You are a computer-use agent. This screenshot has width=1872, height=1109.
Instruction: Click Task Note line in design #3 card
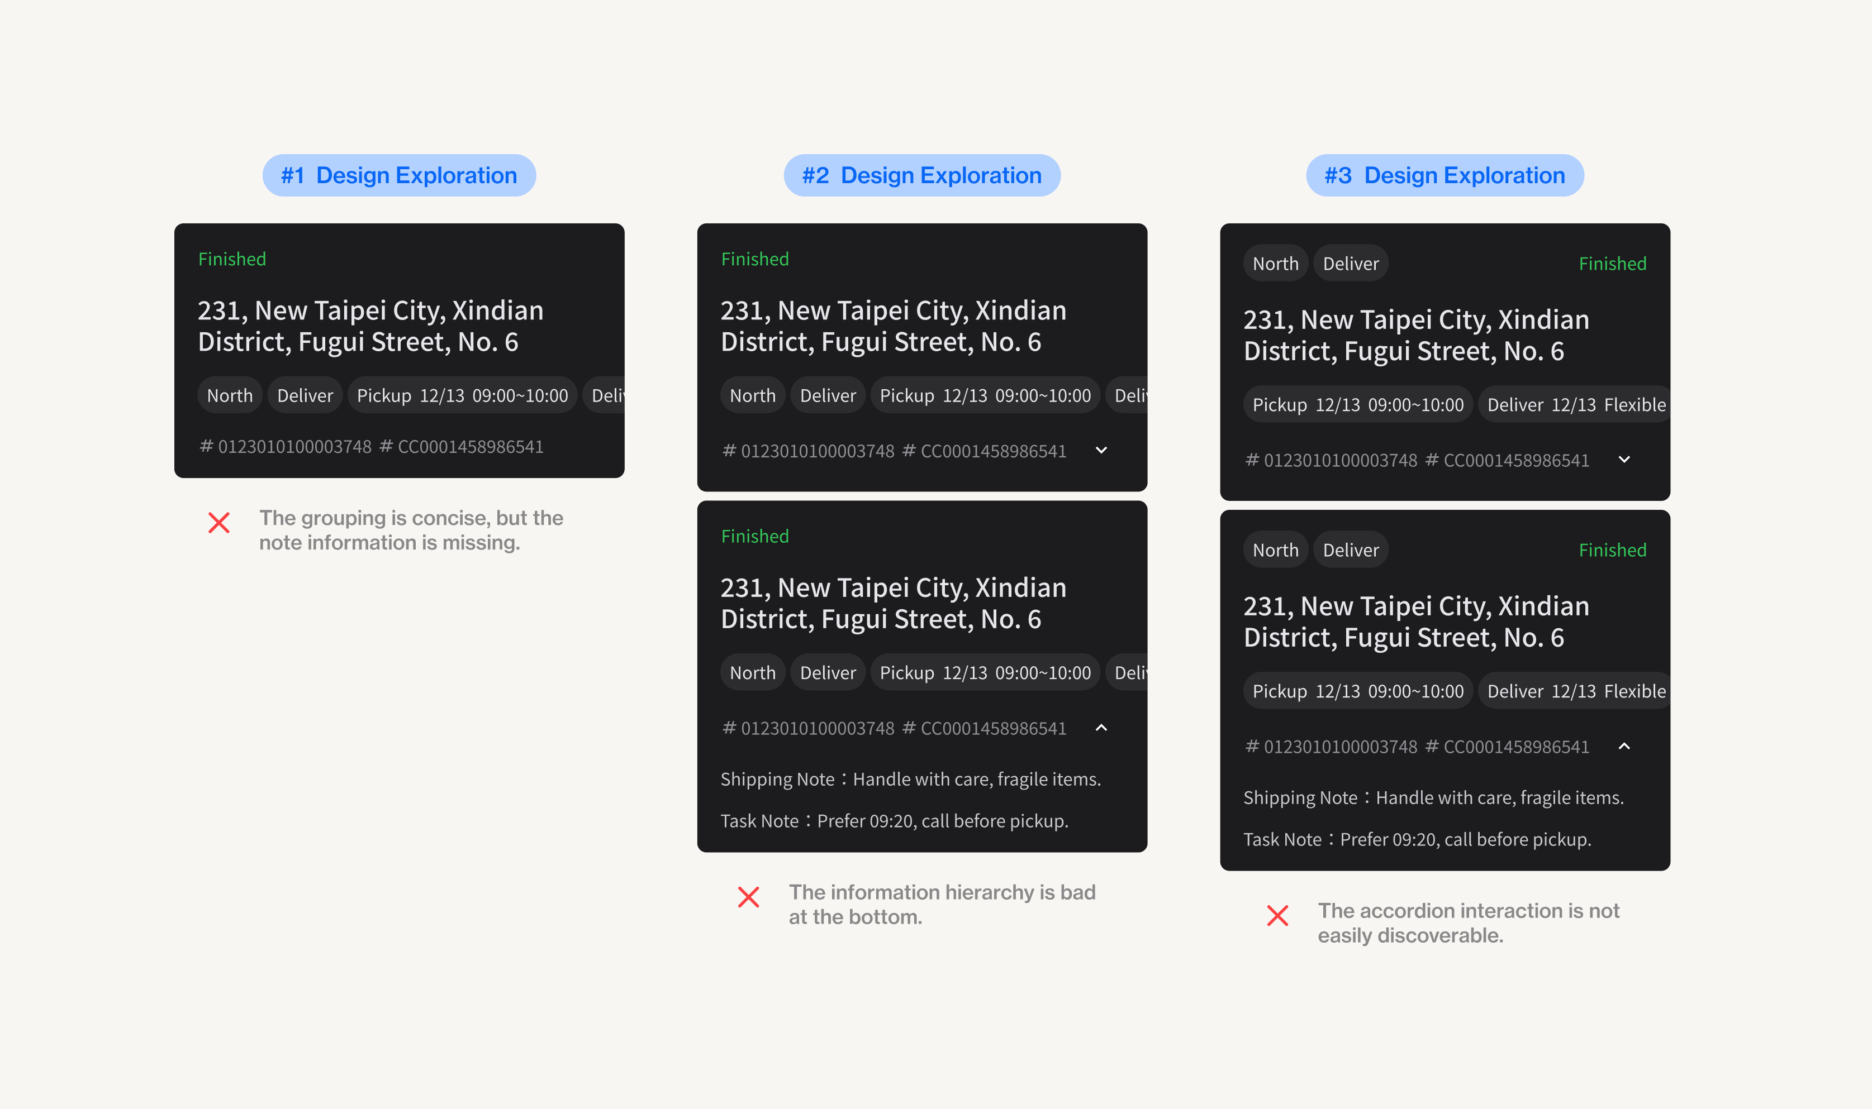point(1417,839)
